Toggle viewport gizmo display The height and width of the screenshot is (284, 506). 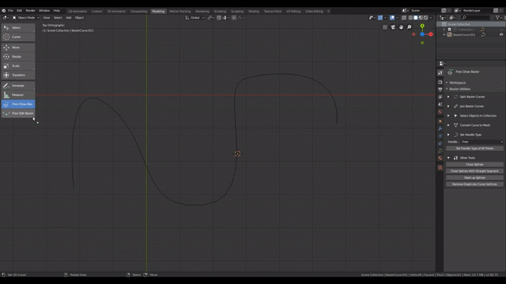[380, 18]
